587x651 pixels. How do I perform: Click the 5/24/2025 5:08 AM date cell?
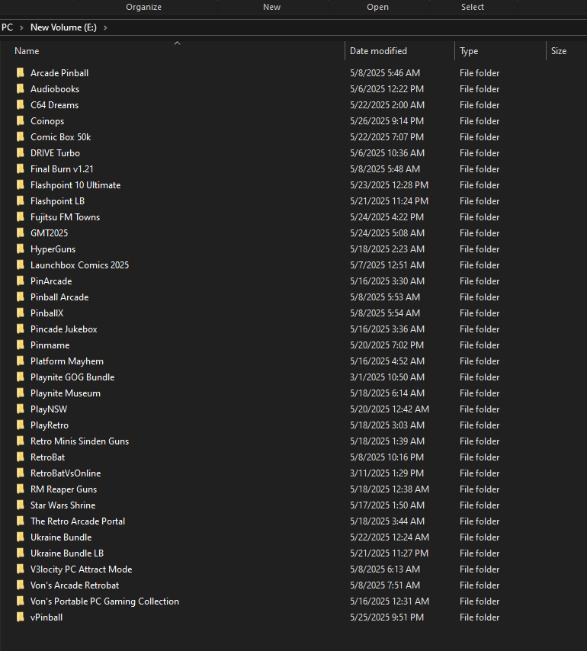click(x=387, y=233)
